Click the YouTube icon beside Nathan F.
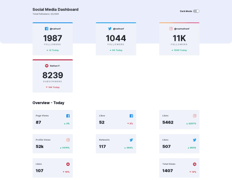Screen dimensions: 232x180 [x=46, y=66]
